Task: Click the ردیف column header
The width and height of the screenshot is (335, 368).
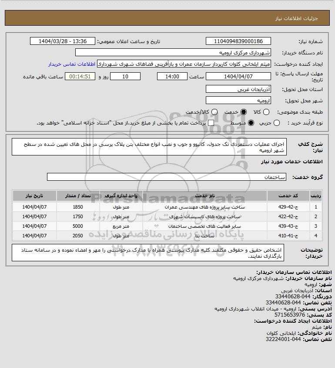Action: [x=316, y=196]
